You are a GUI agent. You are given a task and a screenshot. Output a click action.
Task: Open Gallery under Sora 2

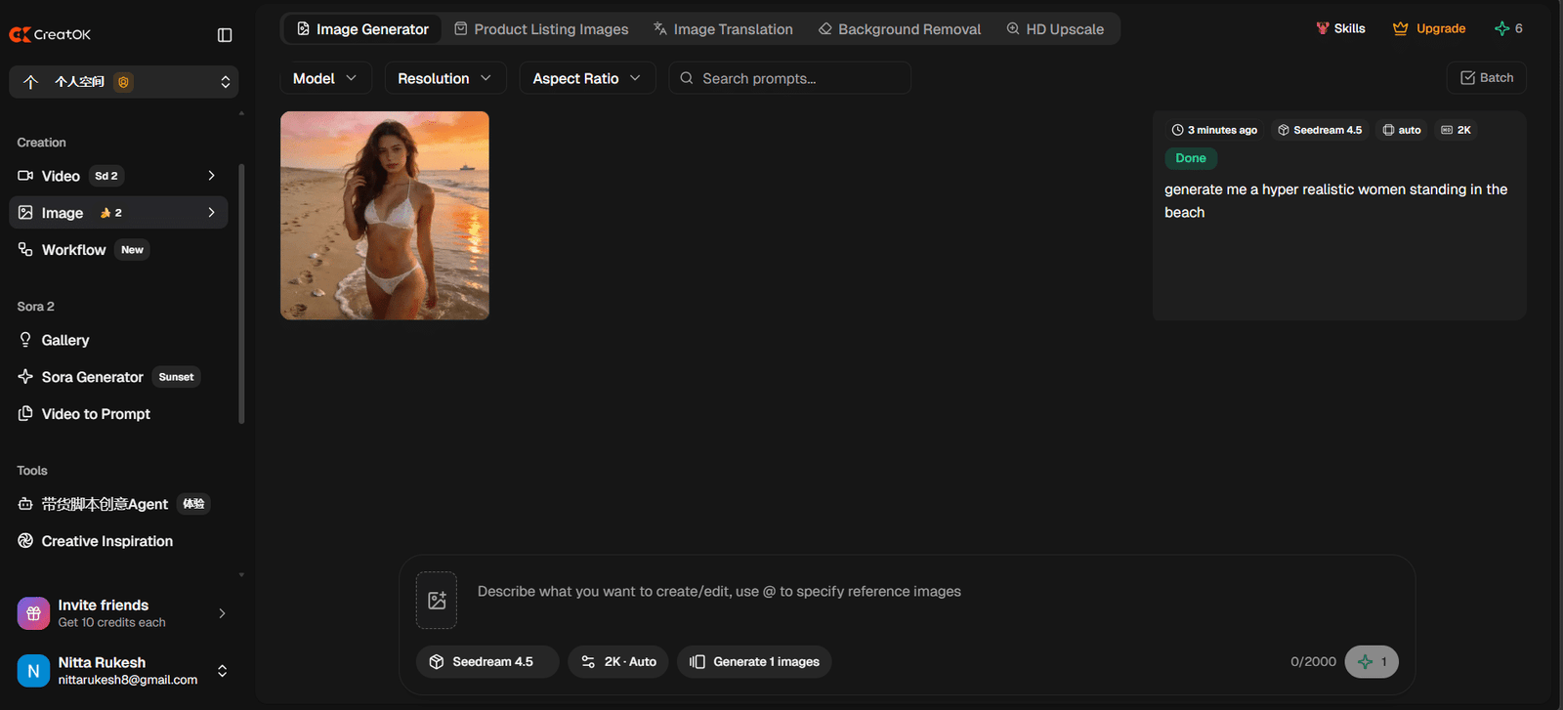point(65,340)
